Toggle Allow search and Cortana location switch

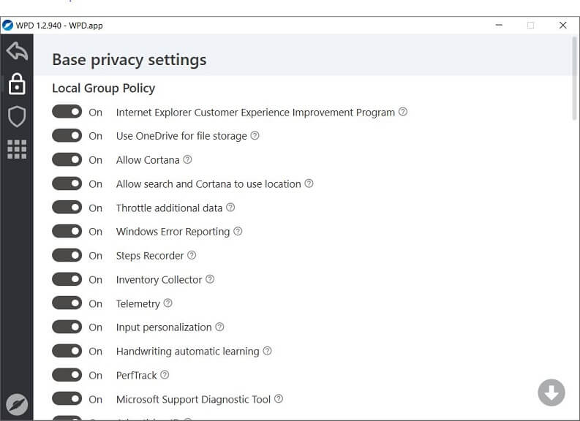pyautogui.click(x=67, y=183)
